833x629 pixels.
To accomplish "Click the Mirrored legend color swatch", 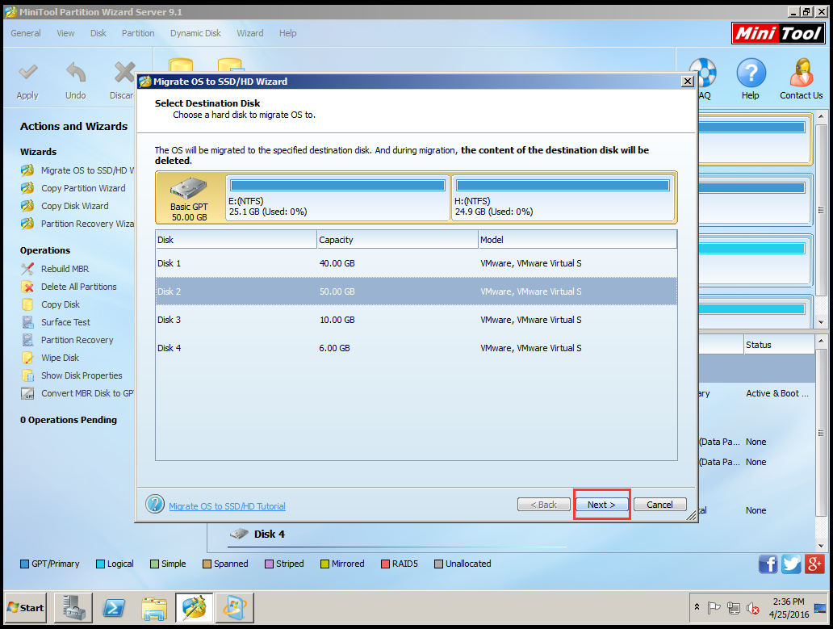I will [x=324, y=564].
